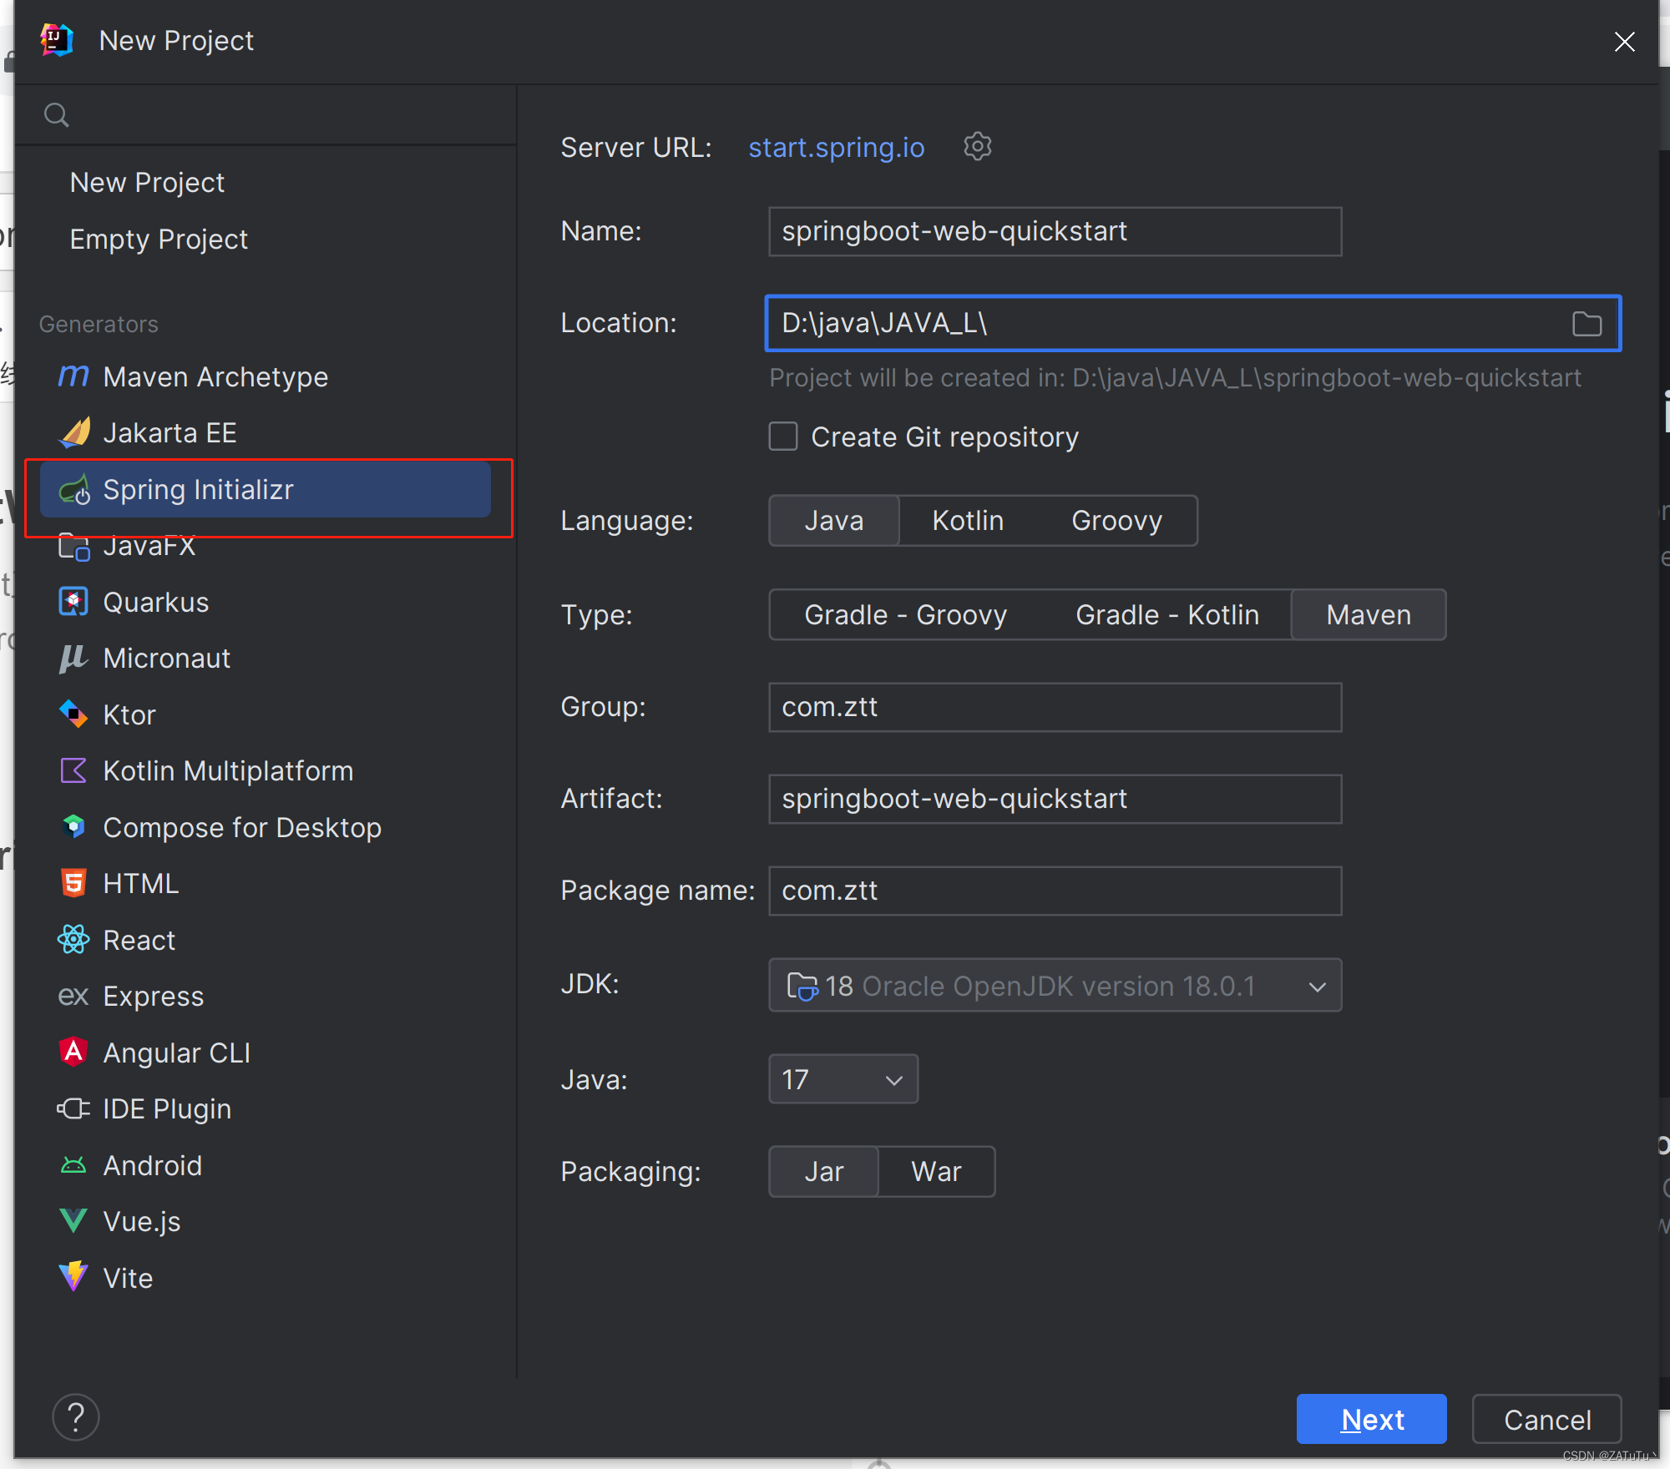Select Micronaut generator entry
The width and height of the screenshot is (1670, 1469).
pos(265,659)
